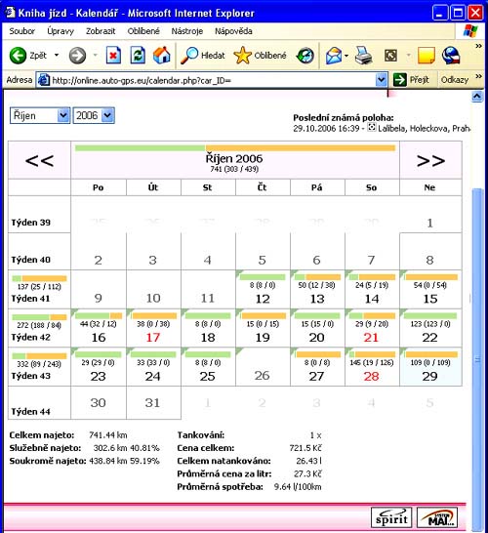Open the Mail envelope icon
The image size is (488, 533).
click(334, 56)
